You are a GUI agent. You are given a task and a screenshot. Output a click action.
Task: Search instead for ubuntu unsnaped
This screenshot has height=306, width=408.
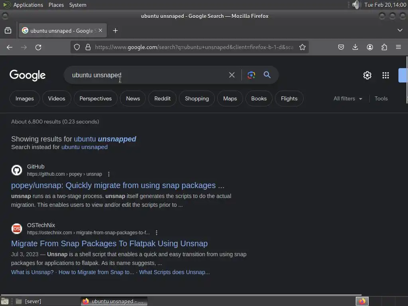tap(84, 147)
